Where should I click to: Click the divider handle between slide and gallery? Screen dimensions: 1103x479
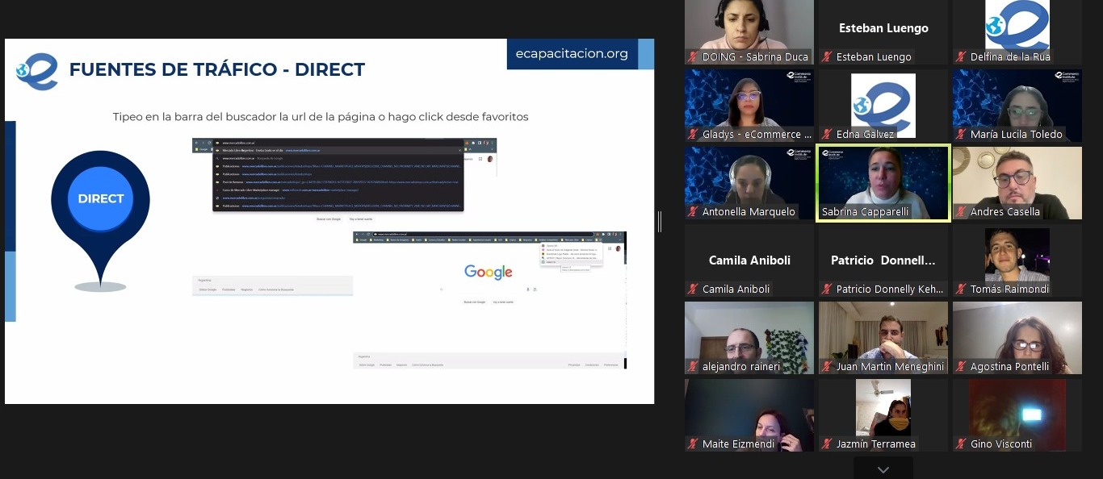click(660, 222)
